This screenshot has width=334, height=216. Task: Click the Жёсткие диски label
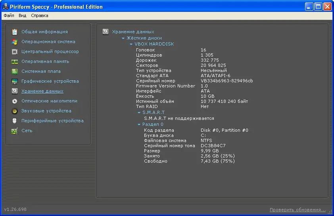pos(144,38)
